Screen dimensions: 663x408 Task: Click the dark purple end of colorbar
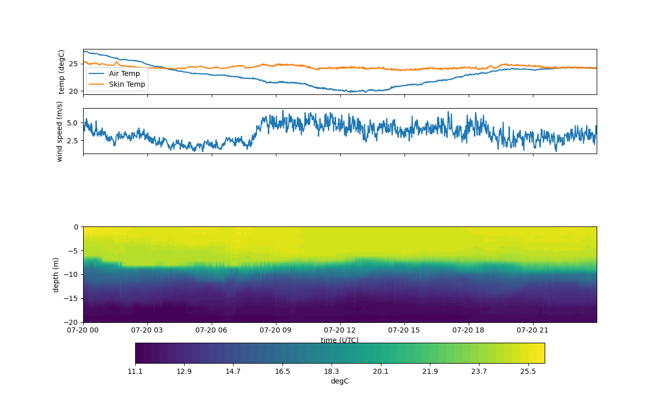click(140, 353)
